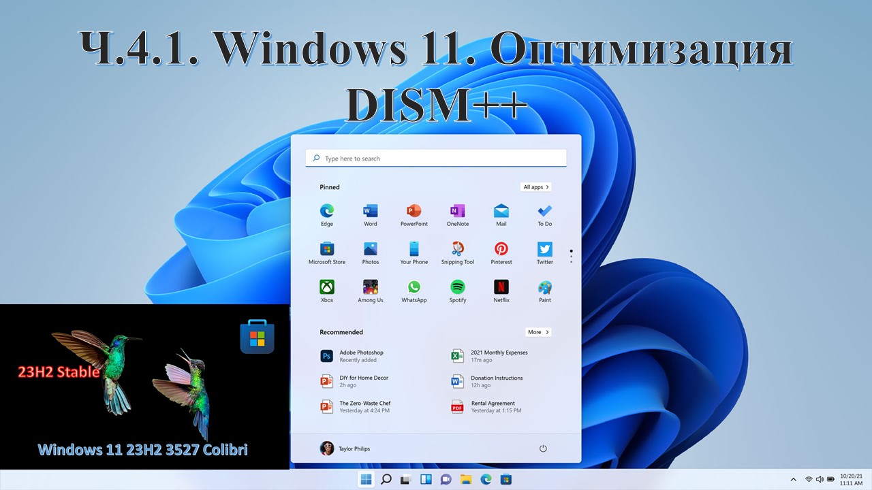
Task: Click the Type here to search box
Action: click(x=436, y=159)
